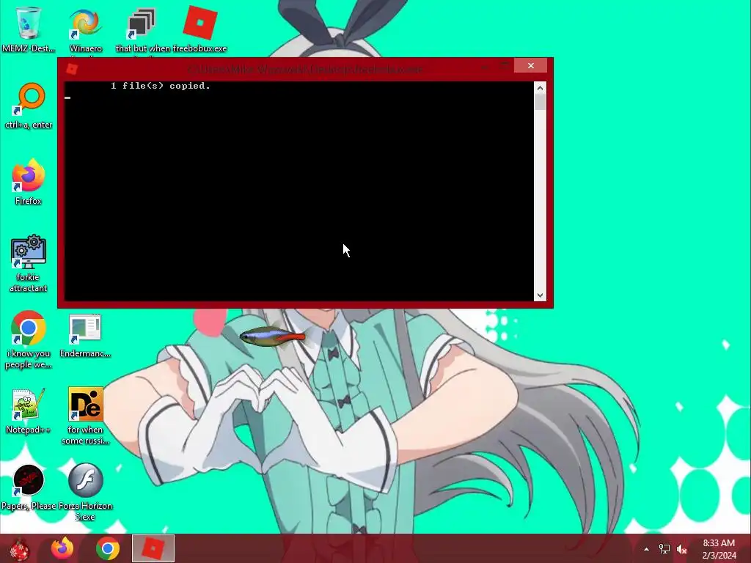Select the freebobux.exe desktop icon
Image resolution: width=751 pixels, height=563 pixels.
[x=199, y=29]
